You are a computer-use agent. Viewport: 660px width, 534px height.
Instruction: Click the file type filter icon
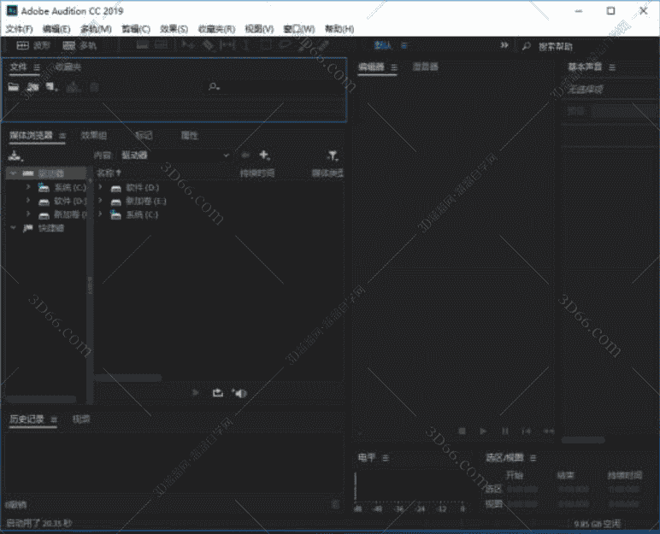click(333, 156)
